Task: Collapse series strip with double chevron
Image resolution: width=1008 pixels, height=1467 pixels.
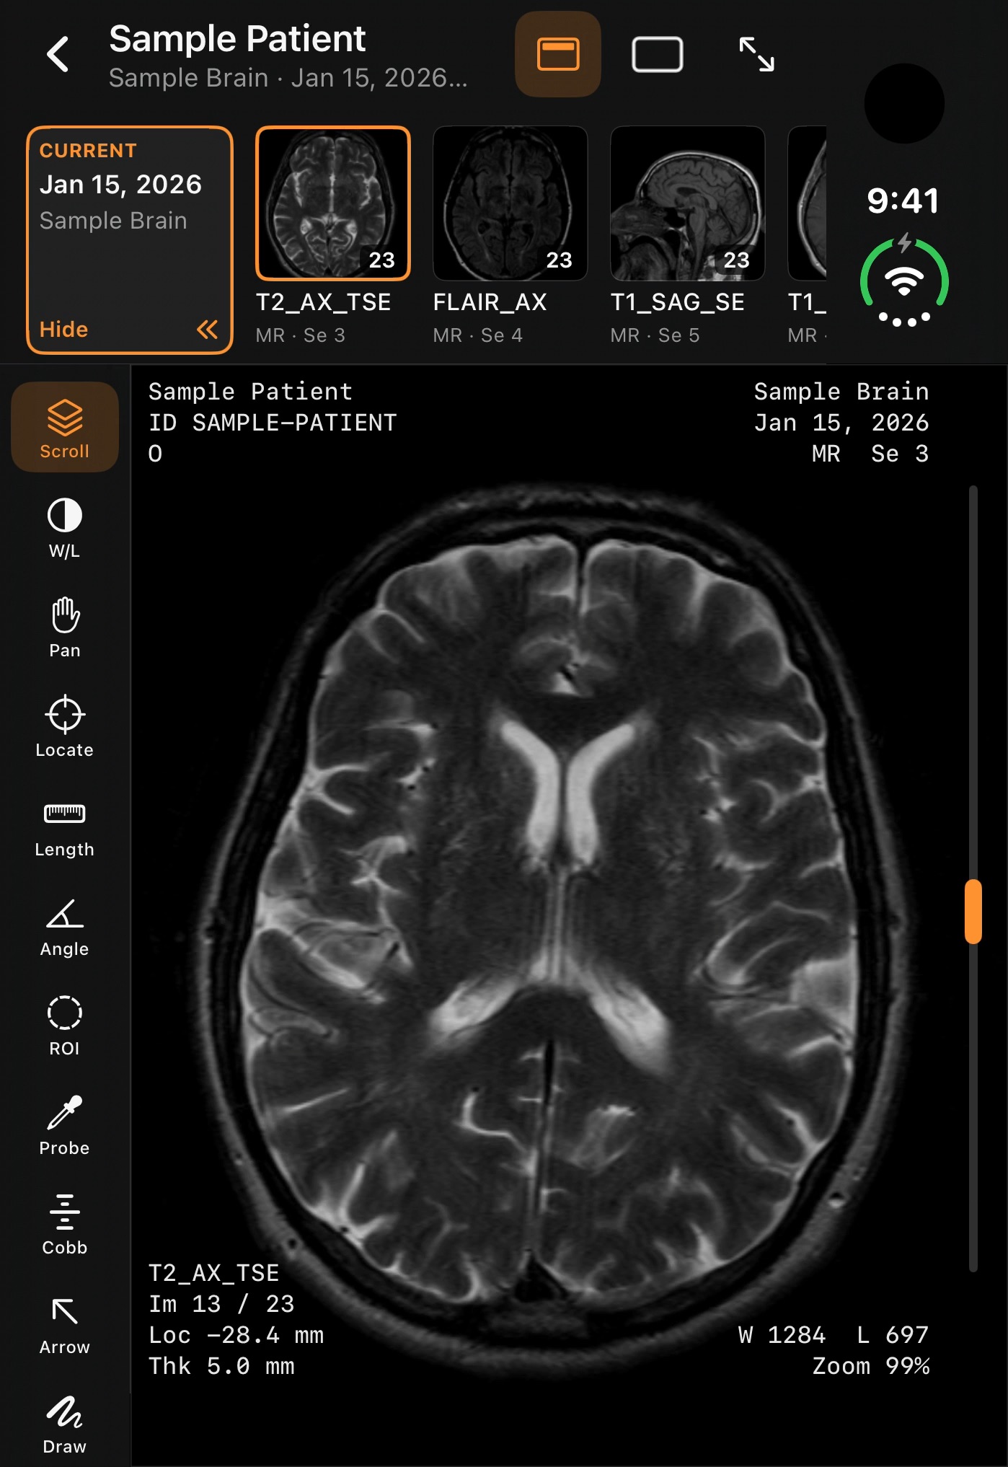Action: (x=208, y=330)
